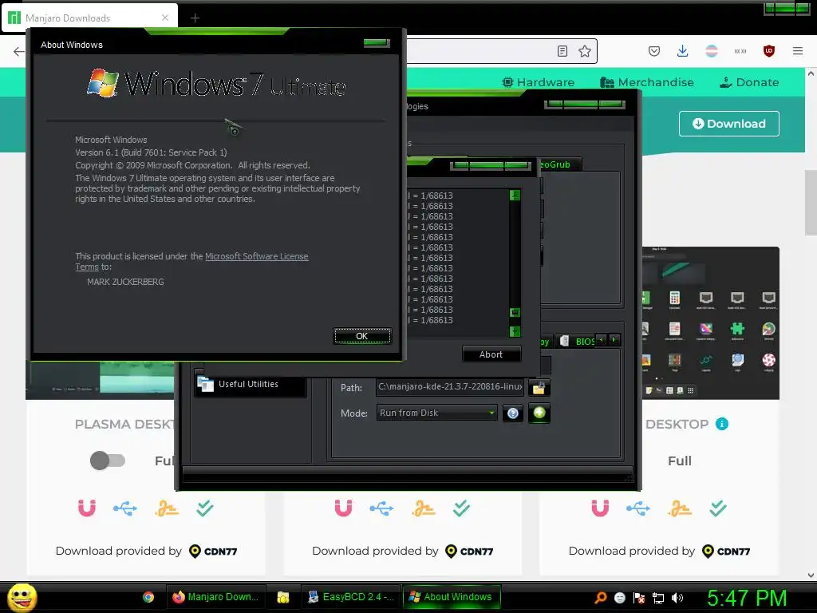The width and height of the screenshot is (817, 613).
Task: Bookmark this page with star icon
Action: [585, 51]
